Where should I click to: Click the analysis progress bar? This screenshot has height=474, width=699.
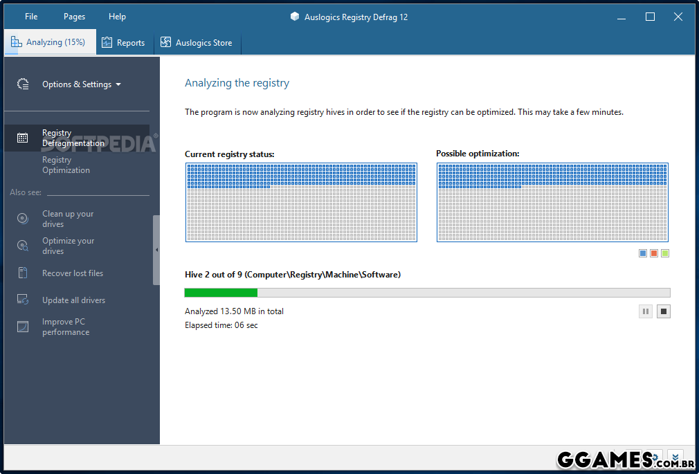[427, 293]
